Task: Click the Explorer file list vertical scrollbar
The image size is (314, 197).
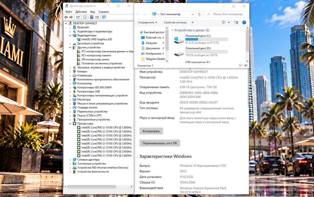Action: (247, 41)
